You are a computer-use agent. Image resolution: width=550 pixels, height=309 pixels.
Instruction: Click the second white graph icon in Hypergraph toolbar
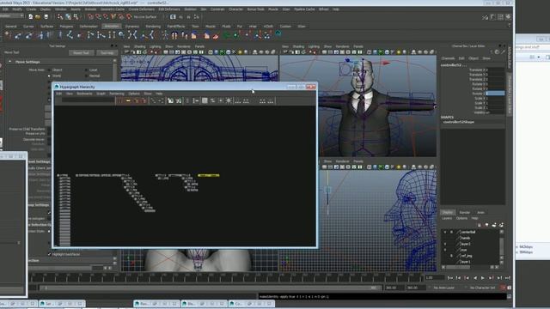[179, 101]
